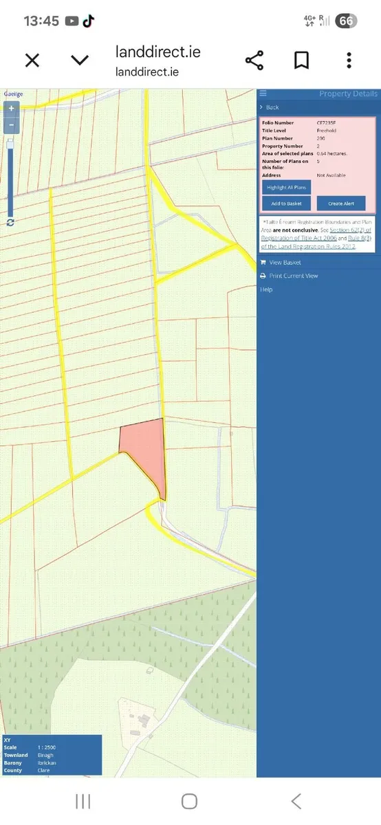
Task: Click the 0.64 hectares area value
Action: coord(332,153)
